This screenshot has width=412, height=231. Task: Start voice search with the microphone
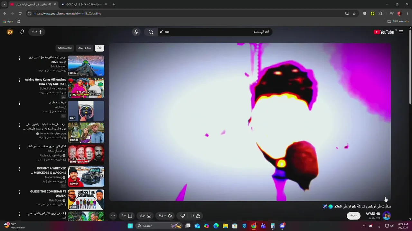point(136,32)
